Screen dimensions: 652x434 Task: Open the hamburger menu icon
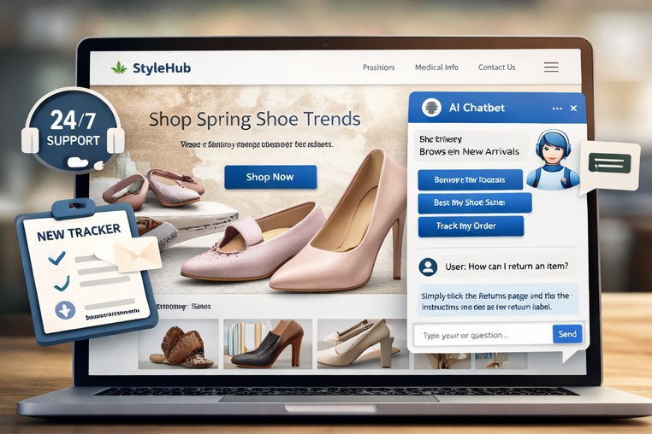[x=551, y=67]
